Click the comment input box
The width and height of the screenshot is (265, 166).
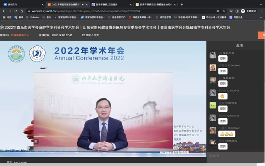(x=236, y=156)
